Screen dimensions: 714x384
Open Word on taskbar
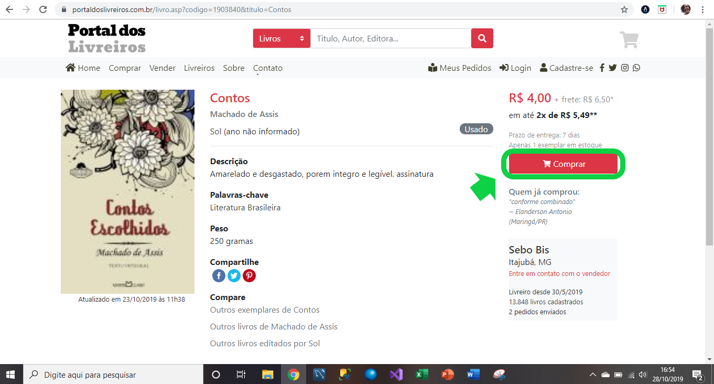click(473, 375)
